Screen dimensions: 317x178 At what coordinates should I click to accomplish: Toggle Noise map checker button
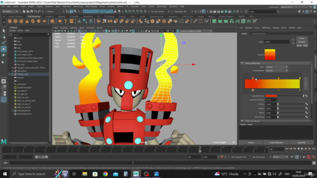[x=307, y=113]
